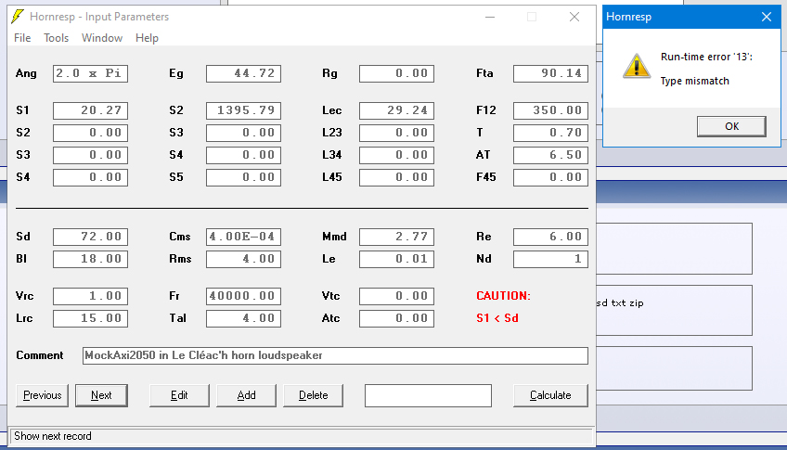Select the Vrc field showing 1.00
787x450 pixels.
pos(90,296)
